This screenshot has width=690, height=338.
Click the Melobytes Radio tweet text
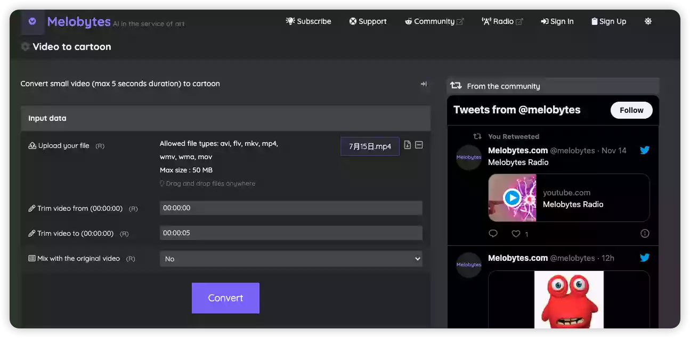[x=518, y=162]
